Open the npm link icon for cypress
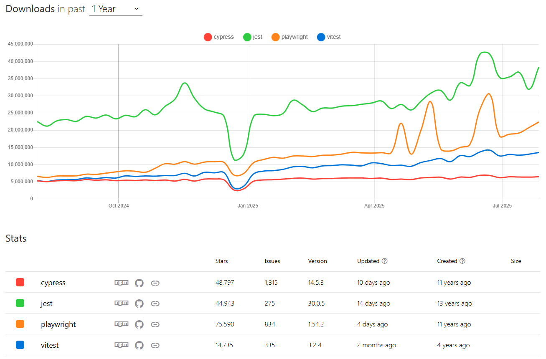This screenshot has width=546, height=359. tap(122, 283)
